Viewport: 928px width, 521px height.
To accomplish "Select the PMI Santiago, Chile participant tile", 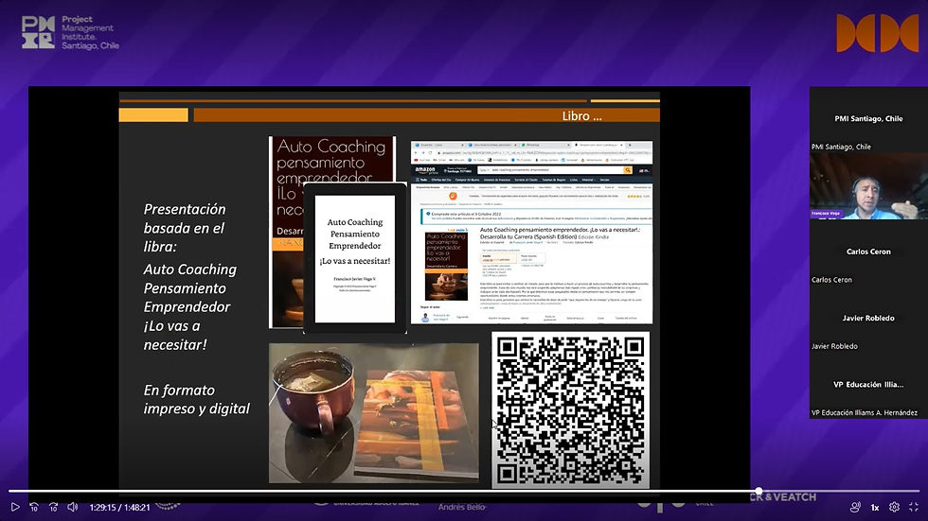I will pyautogui.click(x=868, y=119).
